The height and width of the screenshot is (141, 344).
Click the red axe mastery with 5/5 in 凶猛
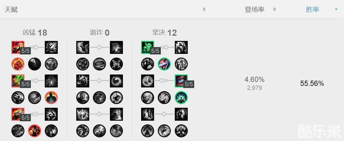tap(18, 114)
